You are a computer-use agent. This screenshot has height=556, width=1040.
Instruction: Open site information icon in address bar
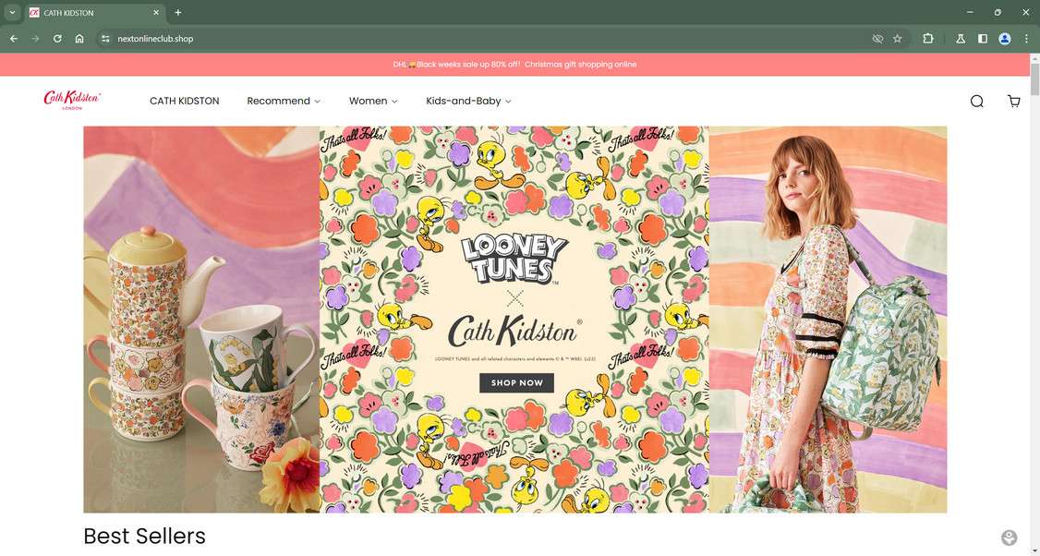coord(104,39)
